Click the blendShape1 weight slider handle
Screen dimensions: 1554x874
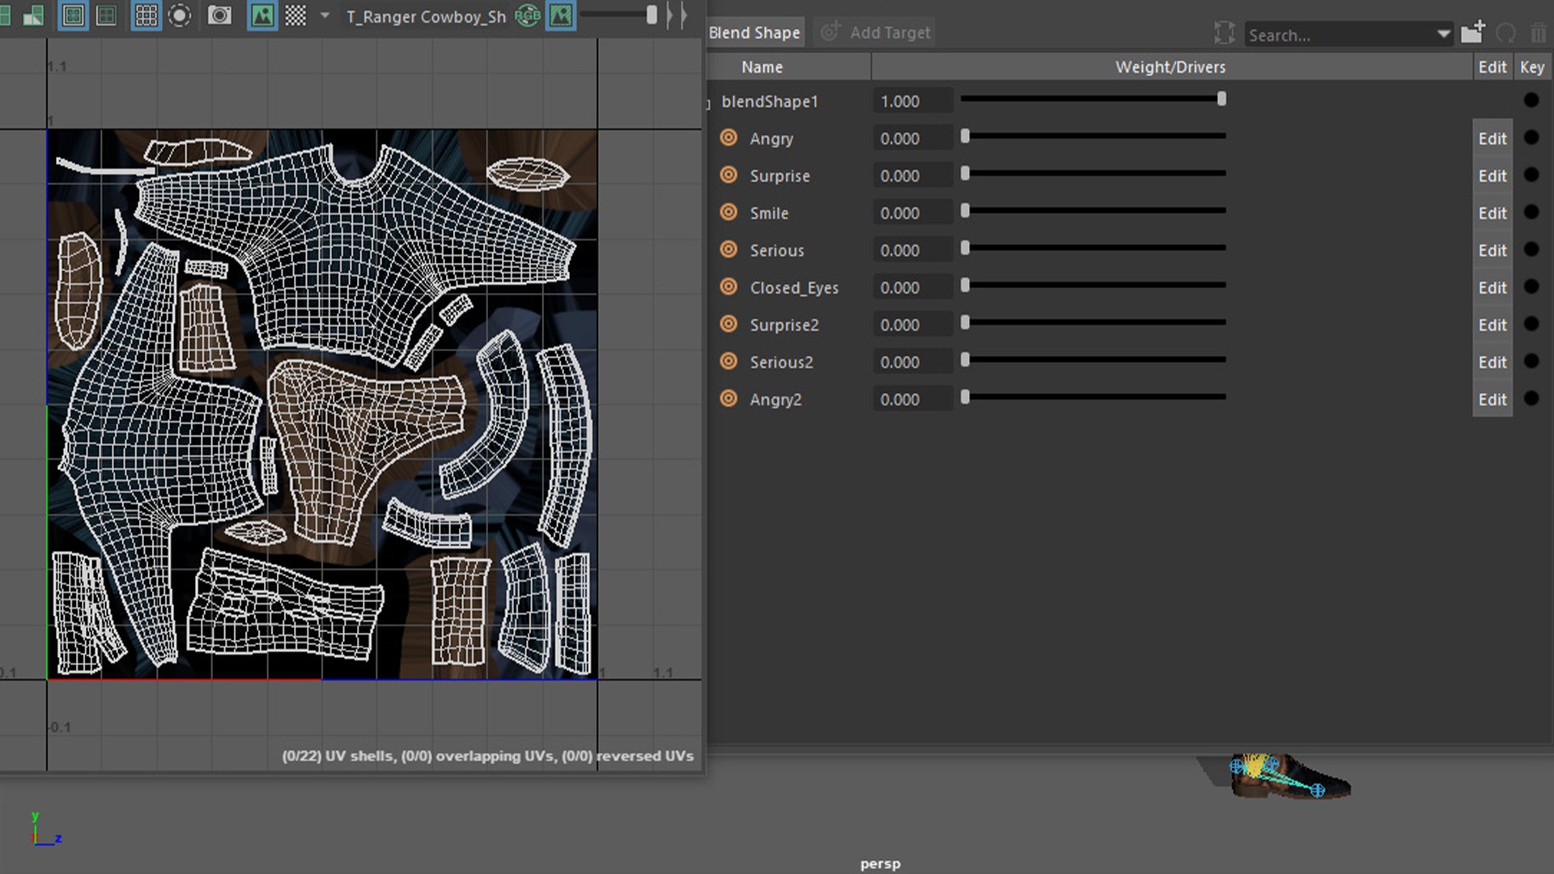[x=1221, y=99]
